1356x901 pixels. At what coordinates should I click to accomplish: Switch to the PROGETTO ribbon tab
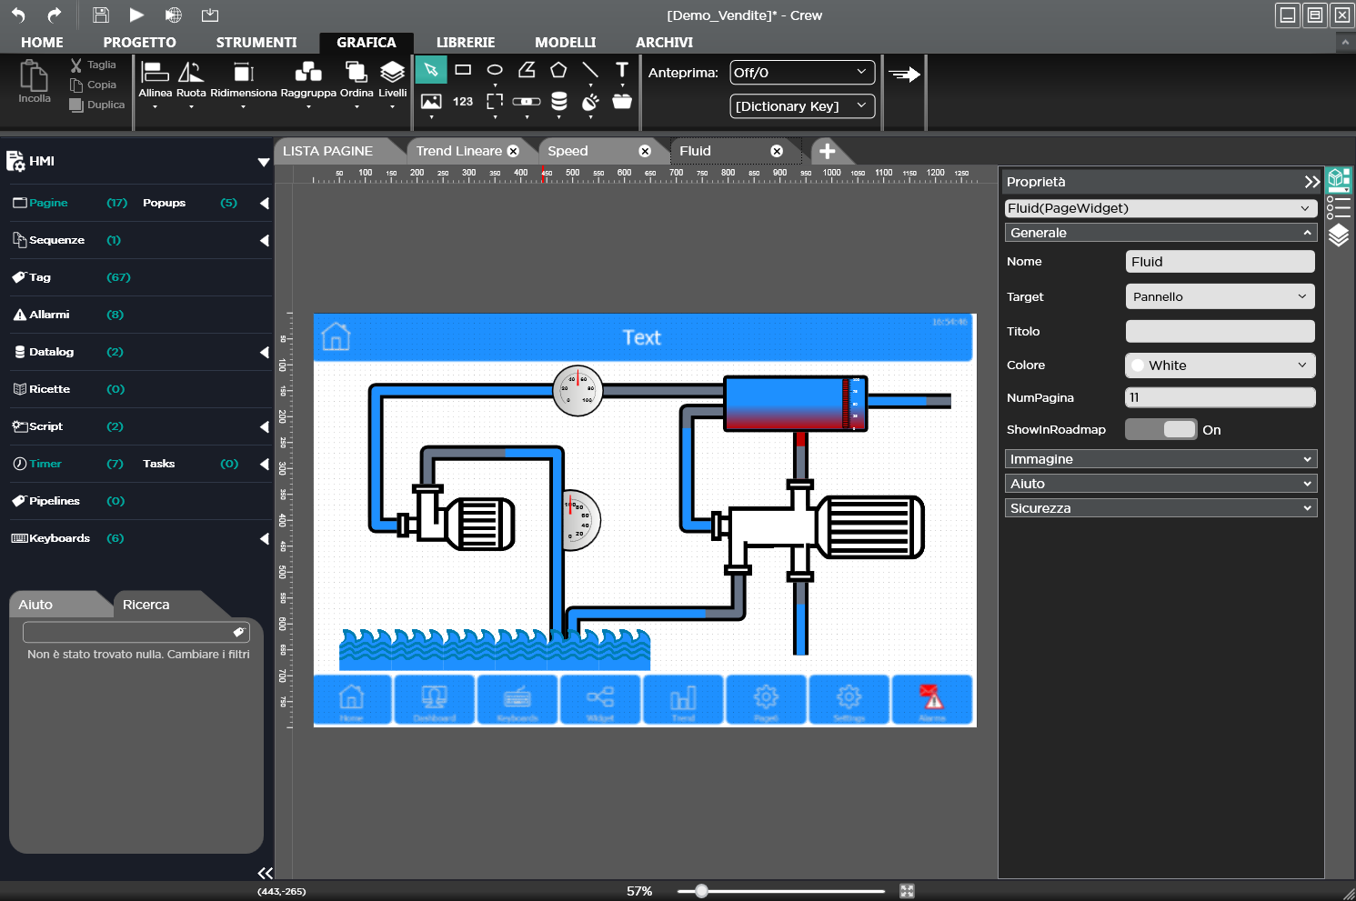point(139,43)
